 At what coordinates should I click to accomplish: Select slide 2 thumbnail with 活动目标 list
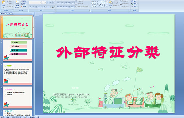click(17, 50)
